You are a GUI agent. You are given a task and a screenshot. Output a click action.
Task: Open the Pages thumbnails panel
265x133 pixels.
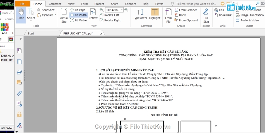[x=19, y=62]
